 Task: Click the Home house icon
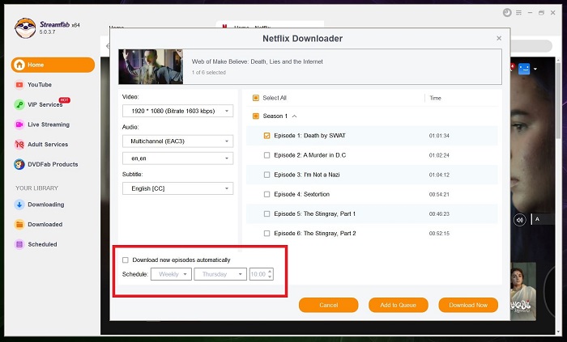pyautogui.click(x=19, y=65)
